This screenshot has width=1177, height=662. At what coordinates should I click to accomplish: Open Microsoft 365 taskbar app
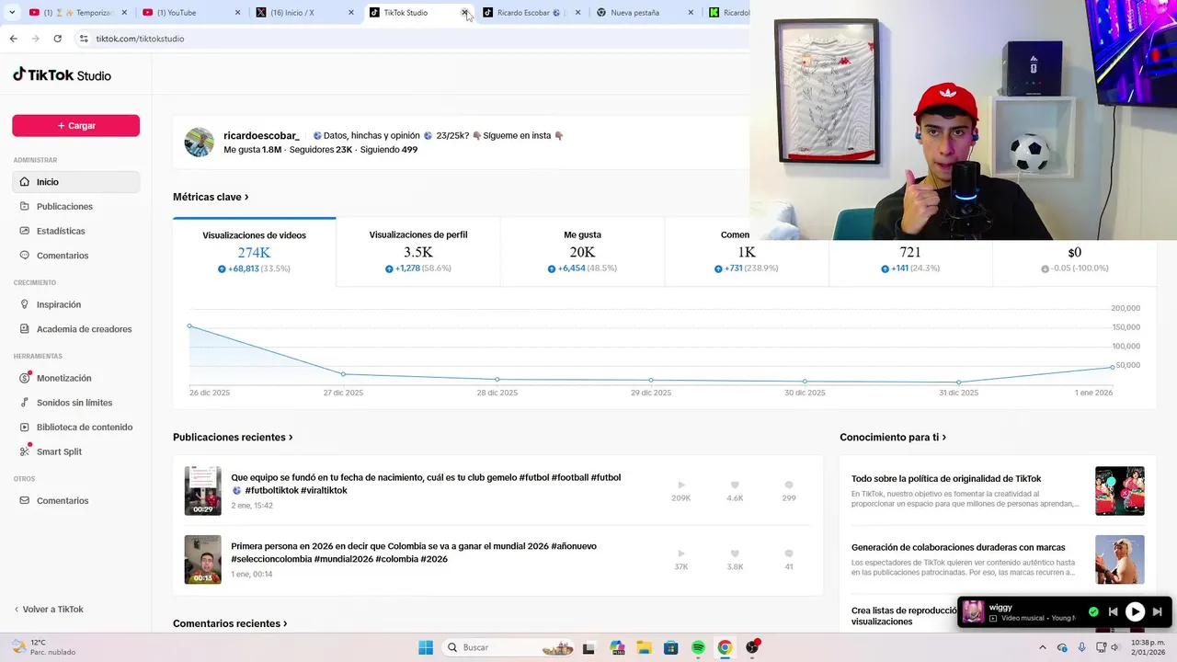(x=616, y=647)
